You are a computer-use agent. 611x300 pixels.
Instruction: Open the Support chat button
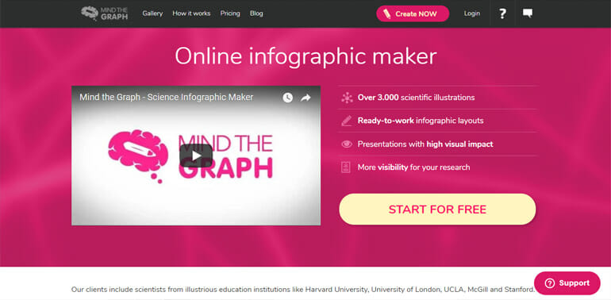pos(567,283)
